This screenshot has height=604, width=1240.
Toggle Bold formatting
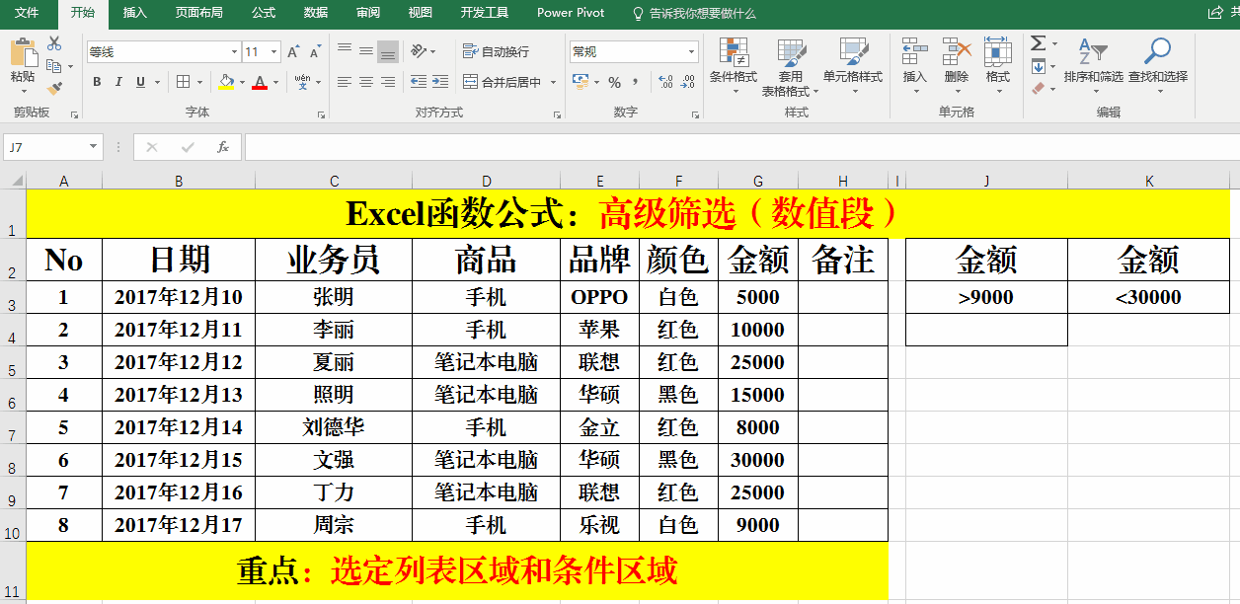coord(97,82)
